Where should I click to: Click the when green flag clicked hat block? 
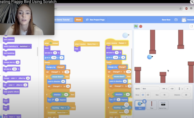click(x=51, y=43)
